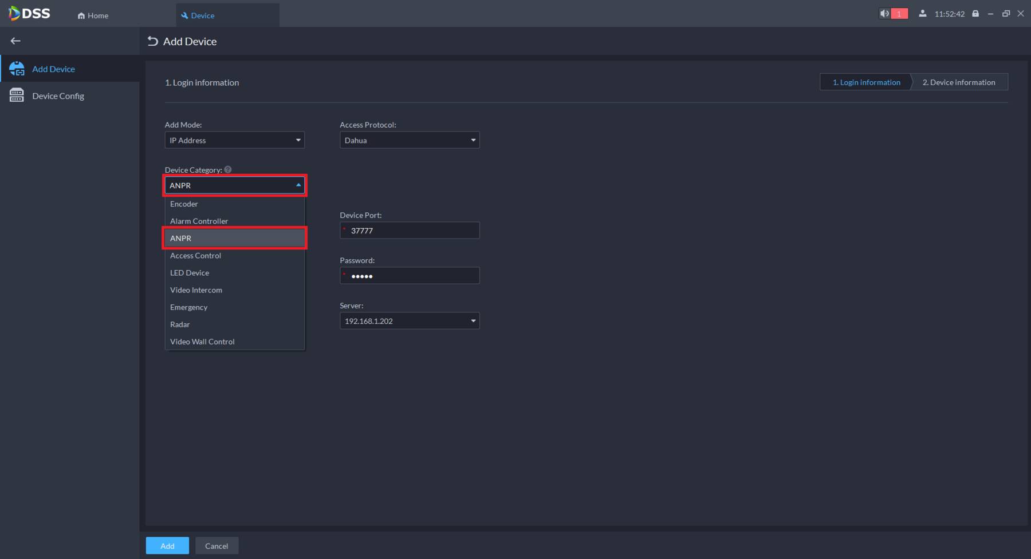Click the return arrow beside Add Device title

click(x=152, y=41)
